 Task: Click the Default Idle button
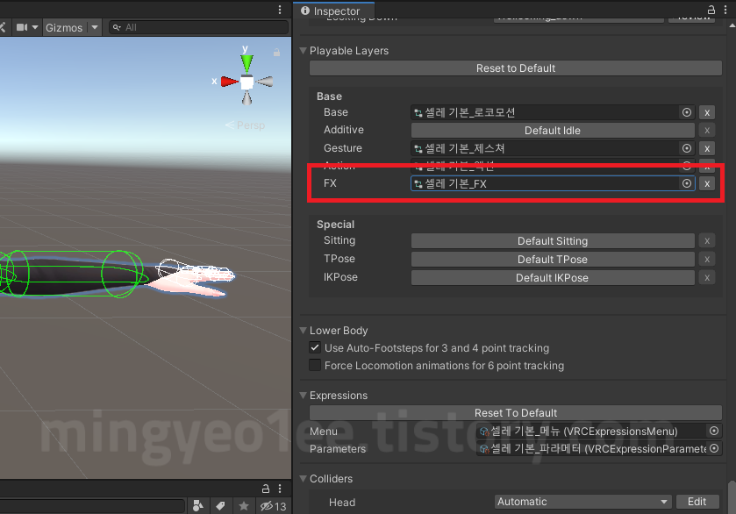tap(553, 131)
